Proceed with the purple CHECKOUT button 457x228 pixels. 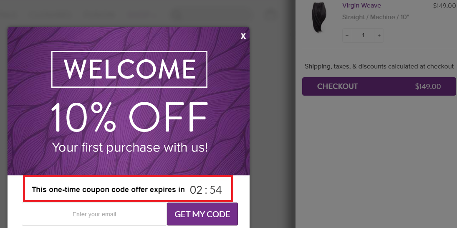(x=379, y=86)
